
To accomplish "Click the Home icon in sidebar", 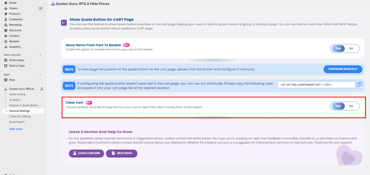I will click(6, 3).
